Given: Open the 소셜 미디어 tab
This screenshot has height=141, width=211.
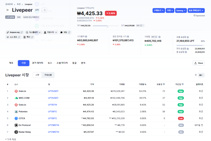Looking at the screenshot, I should tap(62, 63).
